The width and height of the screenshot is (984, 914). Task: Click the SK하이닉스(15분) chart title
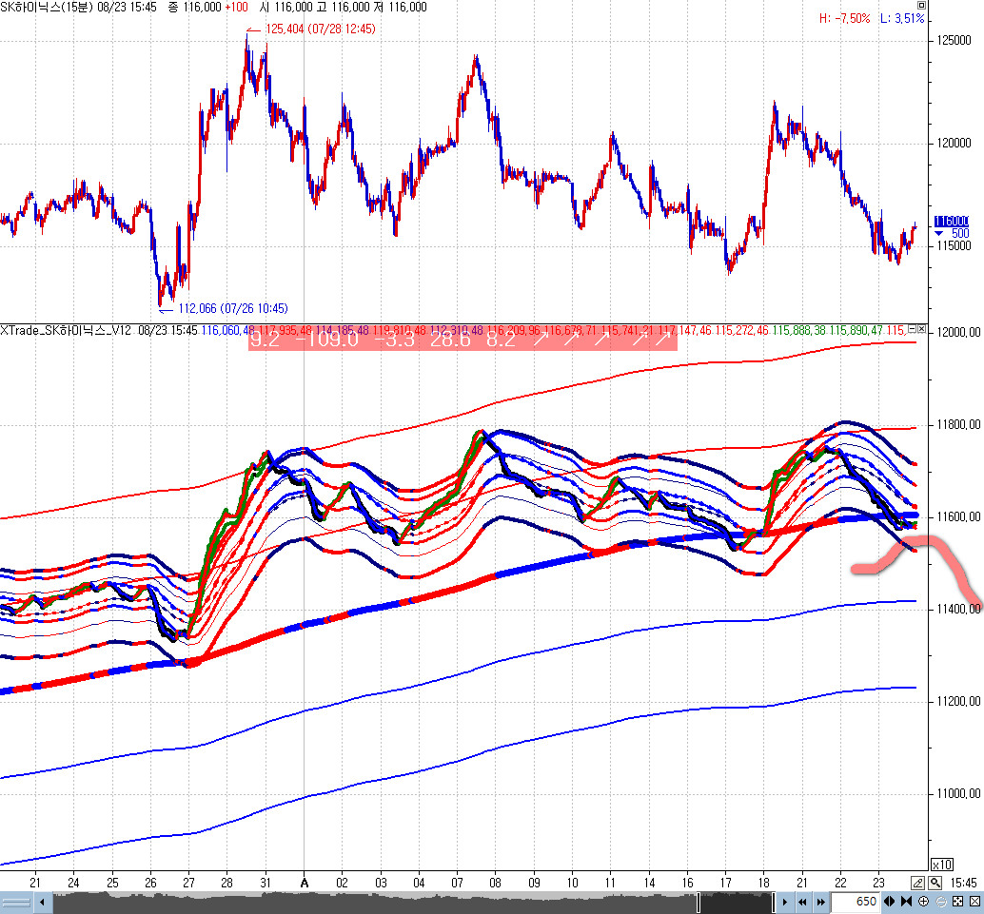[x=46, y=7]
